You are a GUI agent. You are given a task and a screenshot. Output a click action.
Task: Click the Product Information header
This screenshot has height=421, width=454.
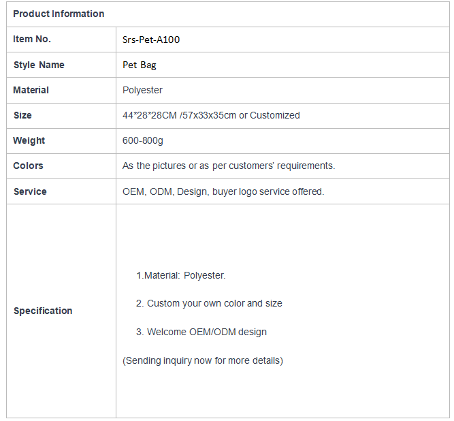59,14
